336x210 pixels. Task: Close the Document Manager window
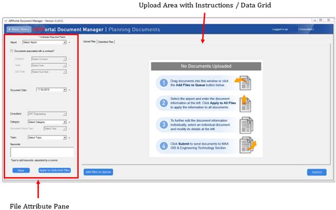(328, 20)
